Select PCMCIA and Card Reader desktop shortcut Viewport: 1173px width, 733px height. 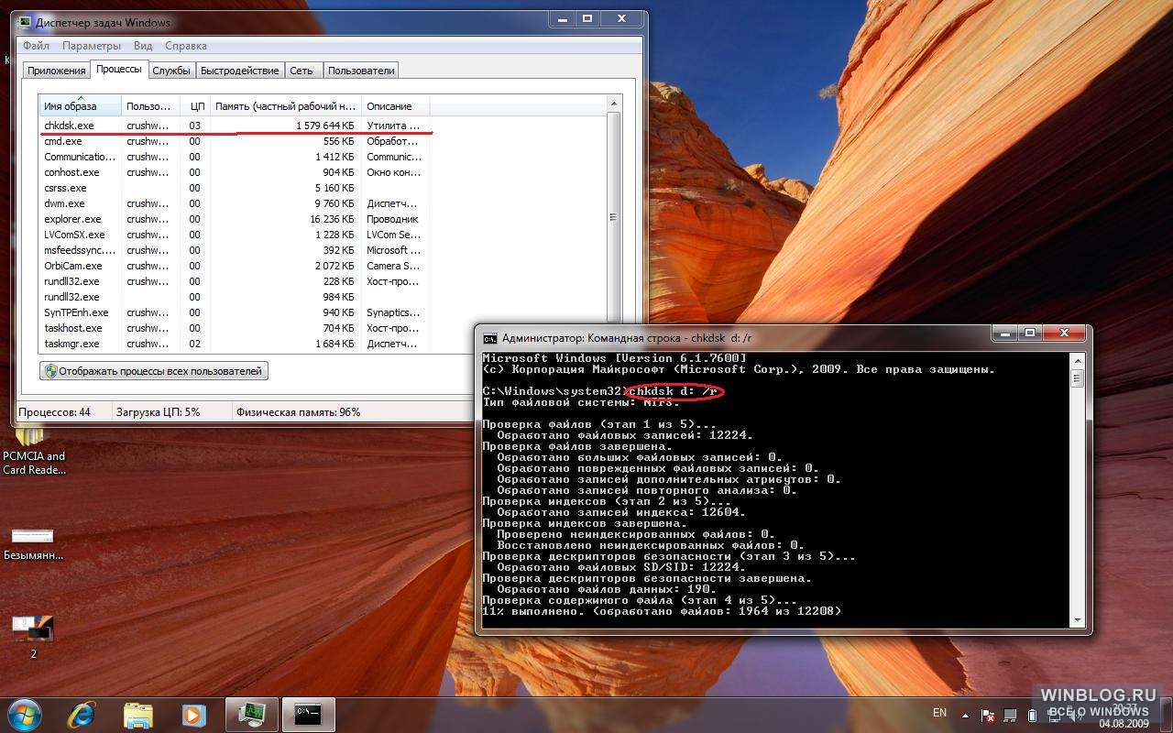point(34,451)
